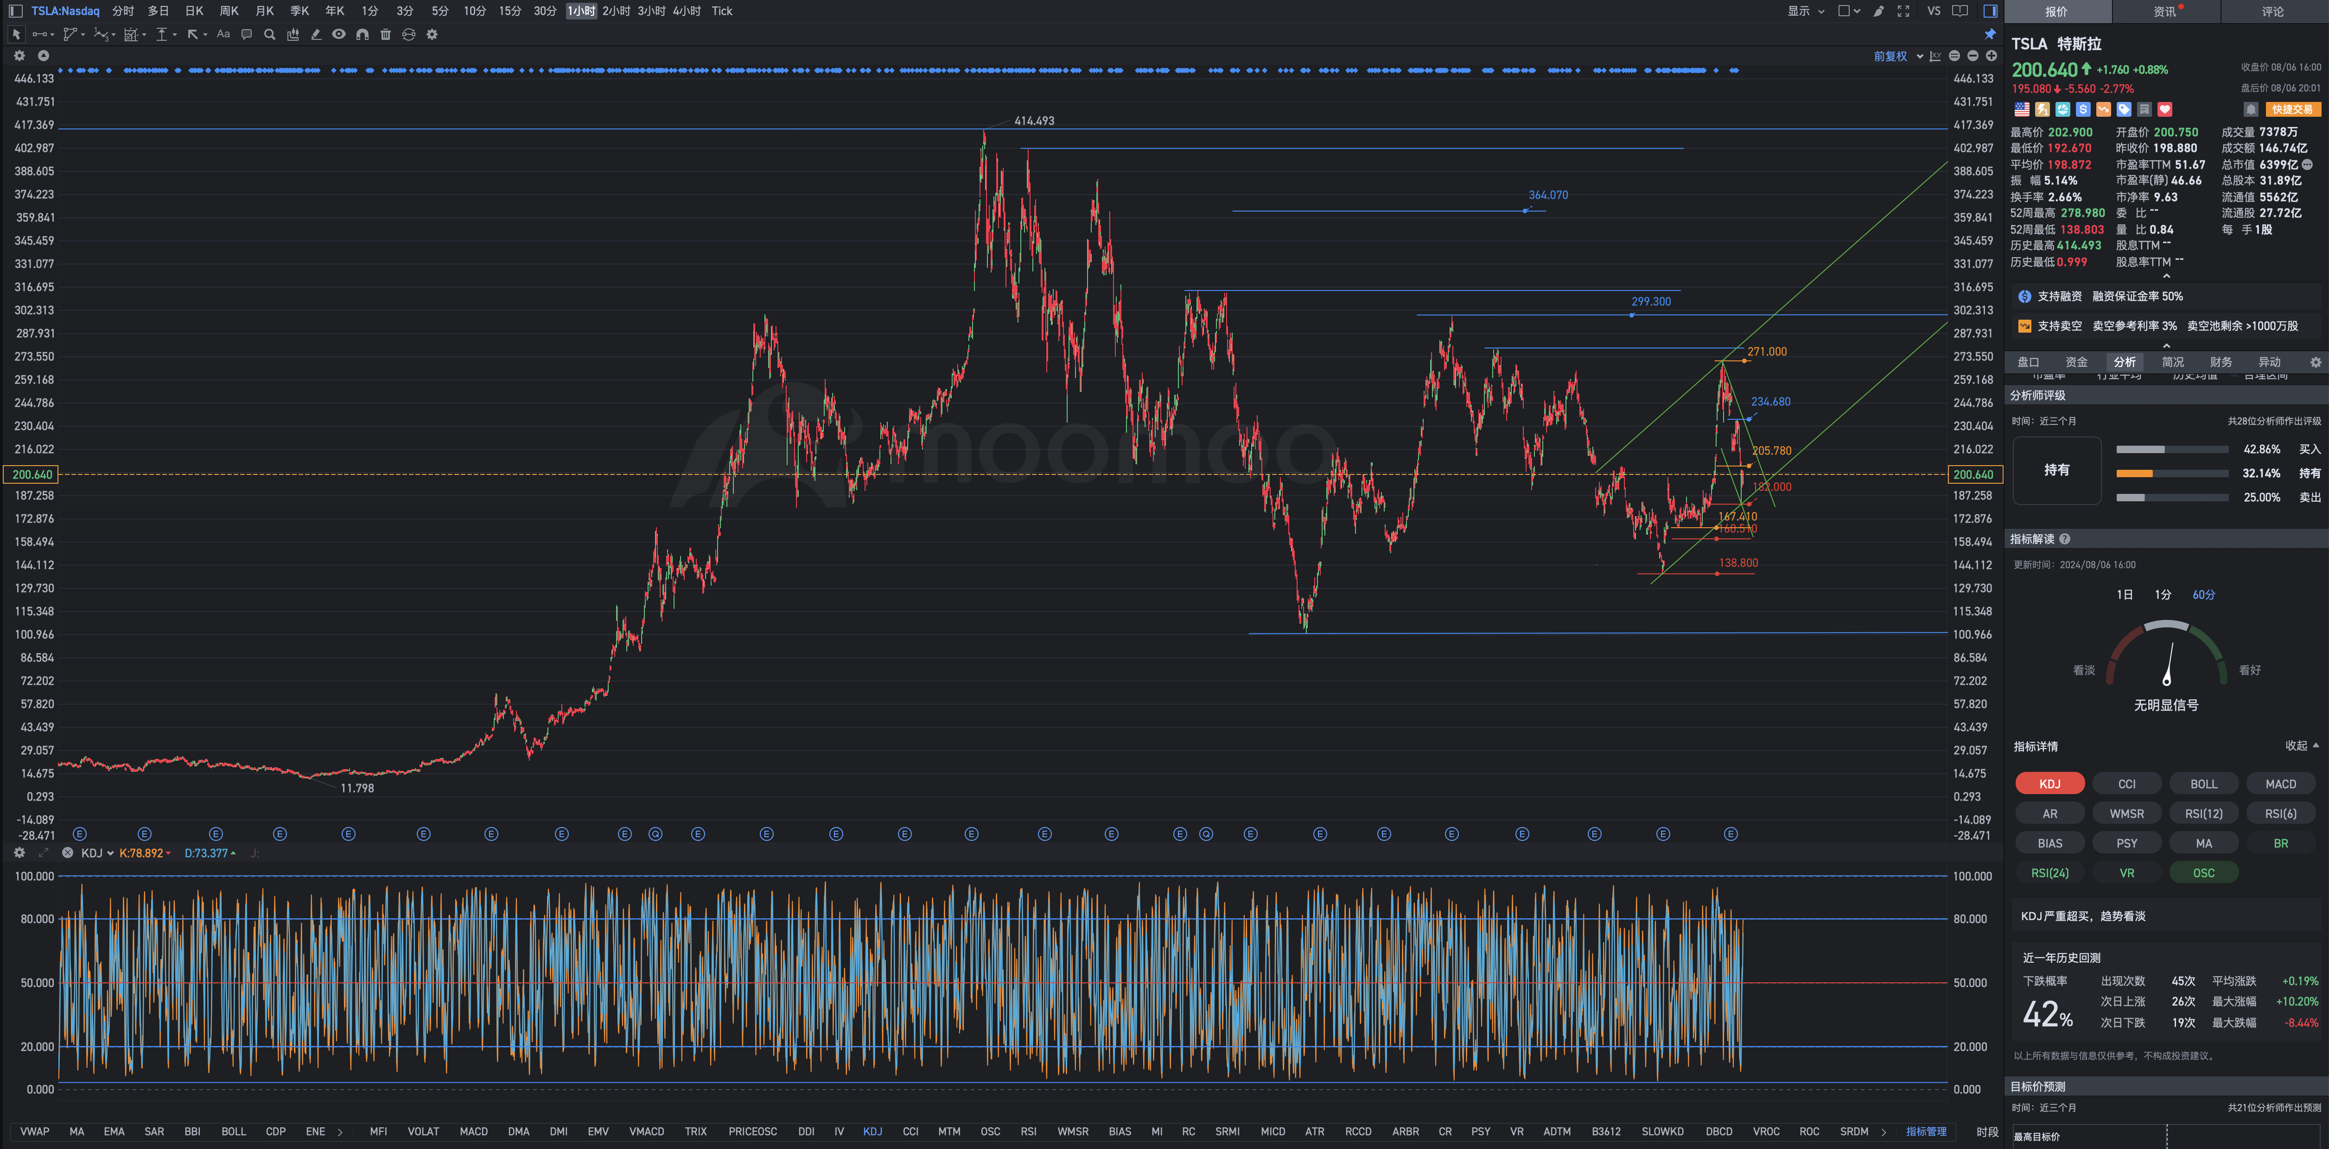The image size is (2329, 1149).
Task: Open the 资金 capital flow tab
Action: click(2077, 362)
